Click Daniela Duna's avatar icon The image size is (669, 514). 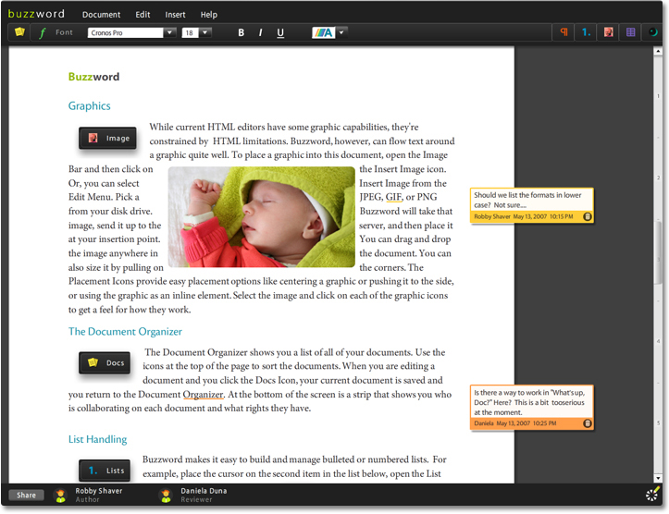pos(166,496)
